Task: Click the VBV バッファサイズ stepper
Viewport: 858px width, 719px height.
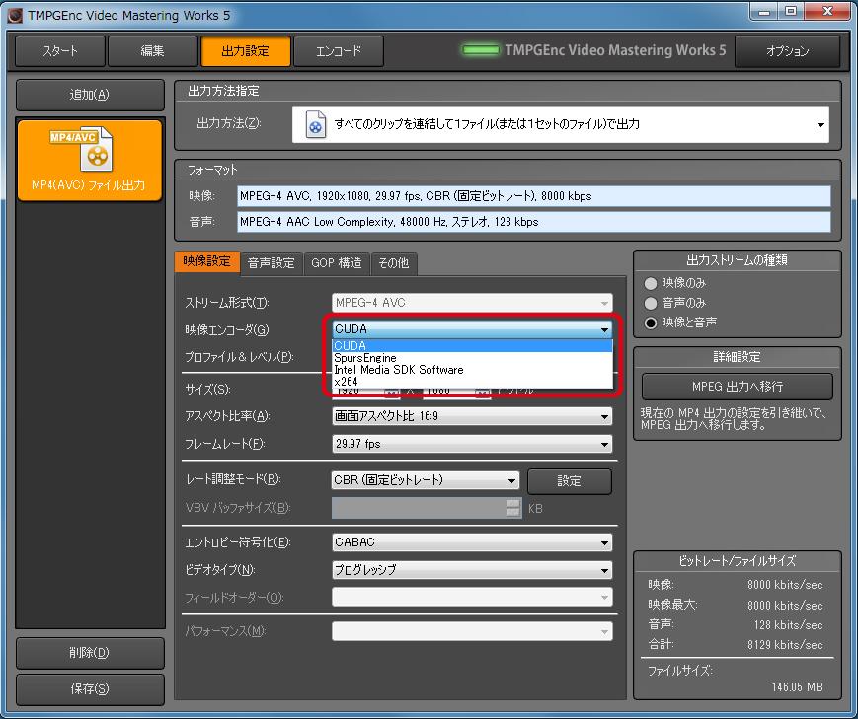Action: click(x=512, y=508)
